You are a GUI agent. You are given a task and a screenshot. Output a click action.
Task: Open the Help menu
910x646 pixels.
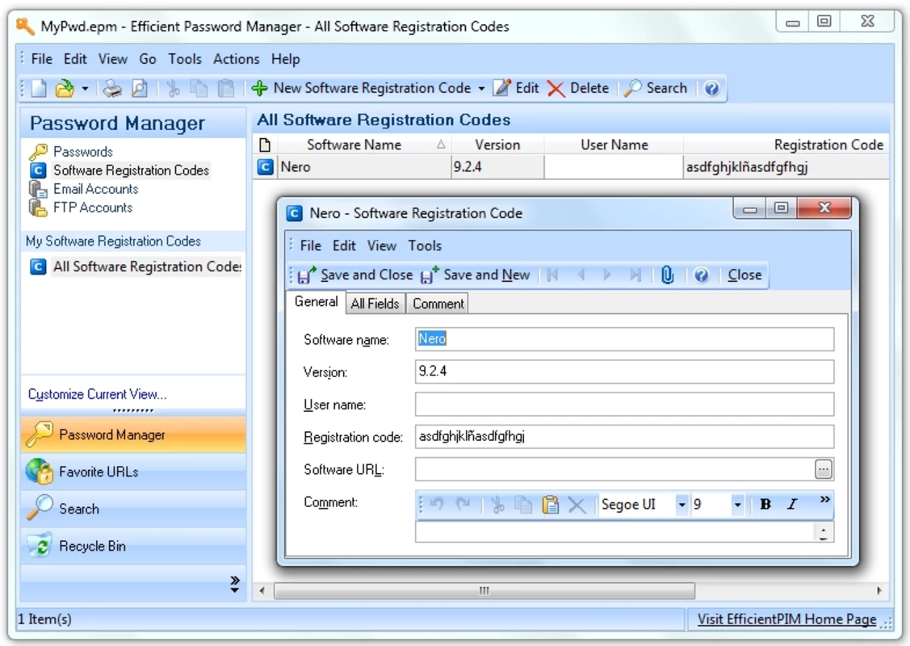coord(286,59)
